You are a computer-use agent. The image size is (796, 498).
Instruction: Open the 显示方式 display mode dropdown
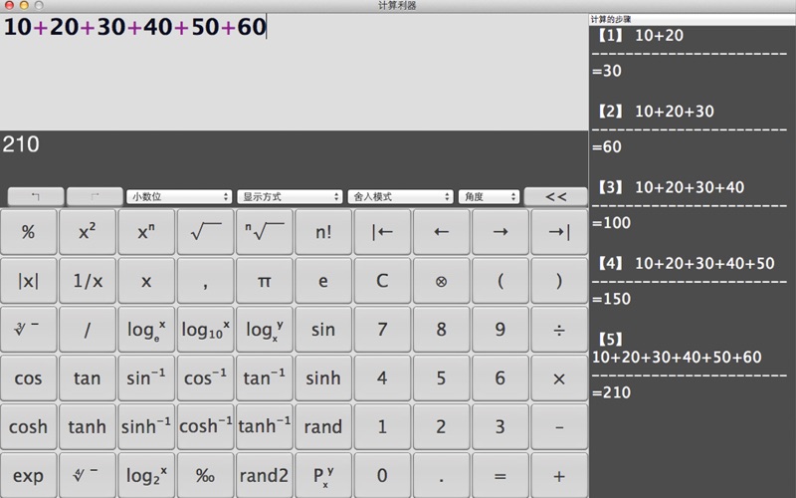(x=291, y=197)
